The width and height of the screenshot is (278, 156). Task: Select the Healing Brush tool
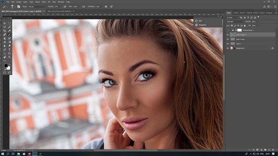click(x=5, y=35)
